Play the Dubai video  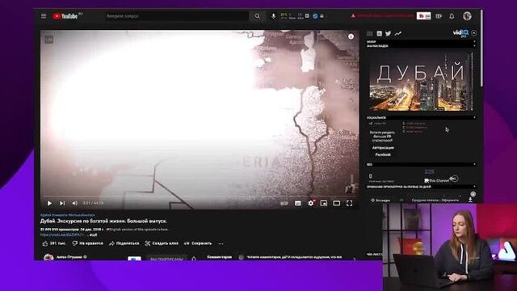click(x=49, y=203)
